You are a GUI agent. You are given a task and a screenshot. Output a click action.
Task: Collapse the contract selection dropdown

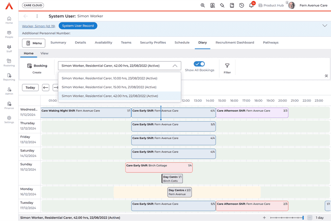[175, 66]
